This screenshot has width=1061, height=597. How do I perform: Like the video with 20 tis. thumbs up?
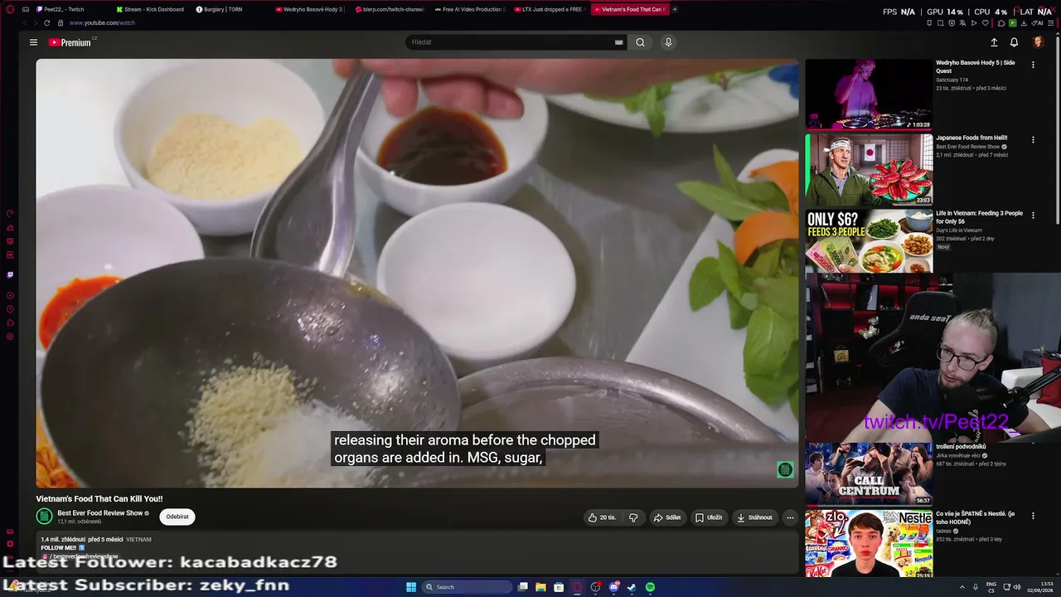tap(602, 517)
